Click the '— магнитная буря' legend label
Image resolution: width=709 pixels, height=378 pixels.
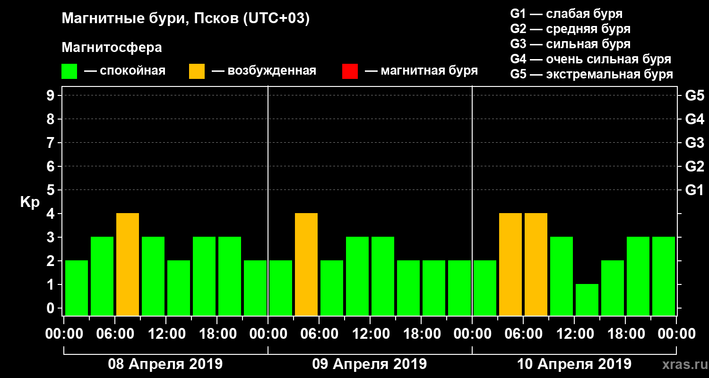tap(421, 71)
